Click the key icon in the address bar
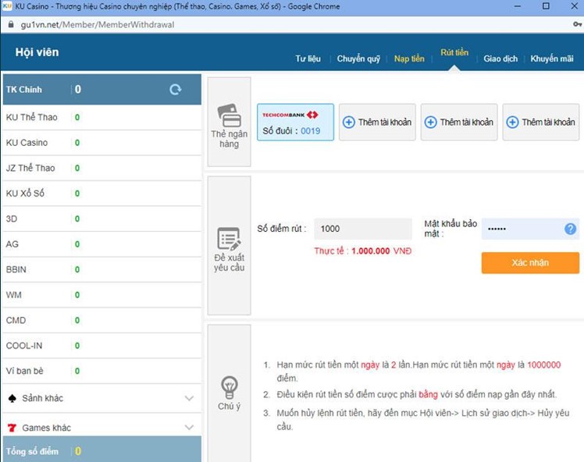The height and width of the screenshot is (462, 584). [x=577, y=24]
